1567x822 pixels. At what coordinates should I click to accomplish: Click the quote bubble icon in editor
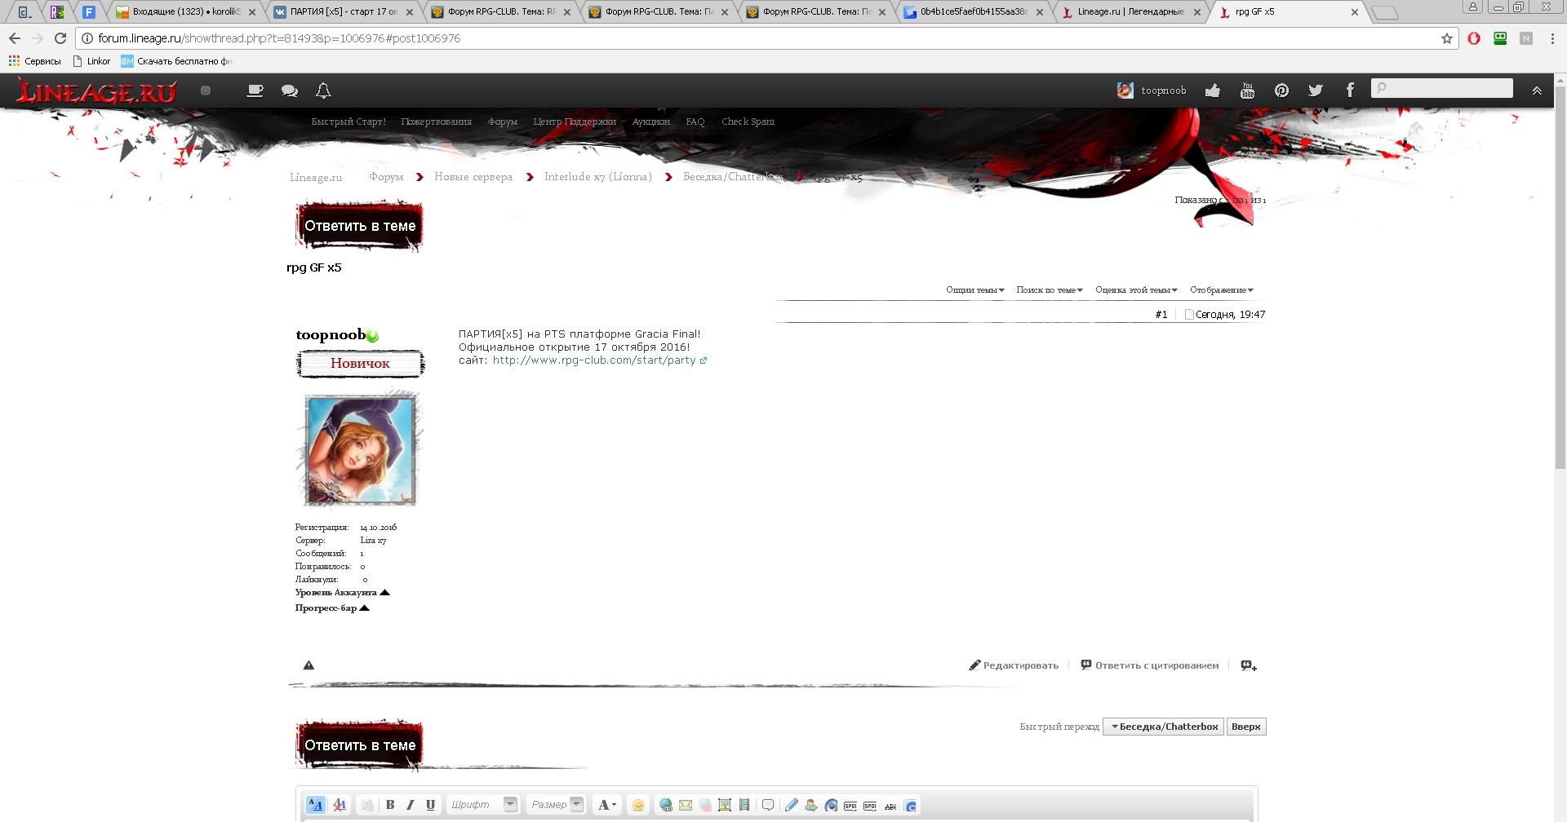[x=768, y=805]
